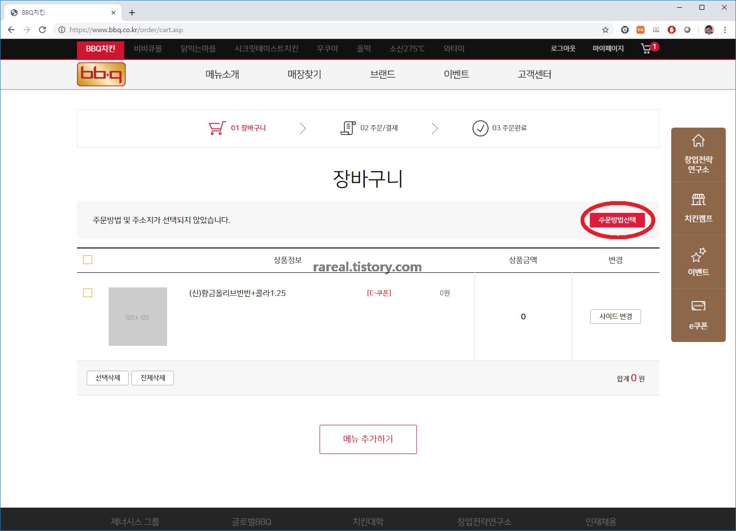Click the [E-쿠폰] label

point(379,293)
